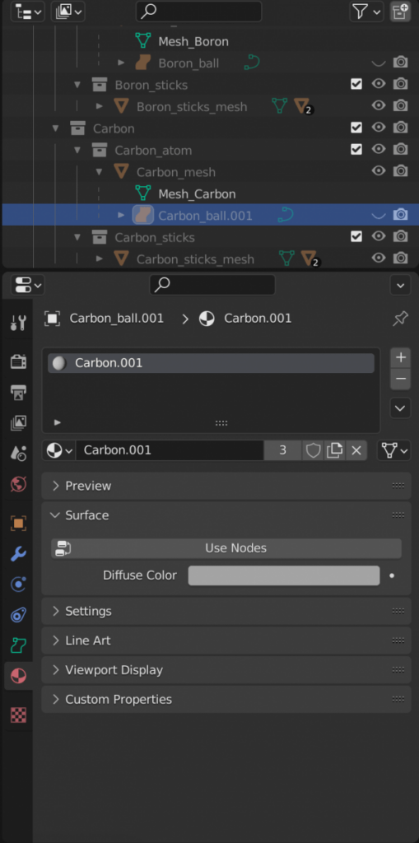This screenshot has width=419, height=843.
Task: Toggle the pin ID icon
Action: pyautogui.click(x=400, y=319)
